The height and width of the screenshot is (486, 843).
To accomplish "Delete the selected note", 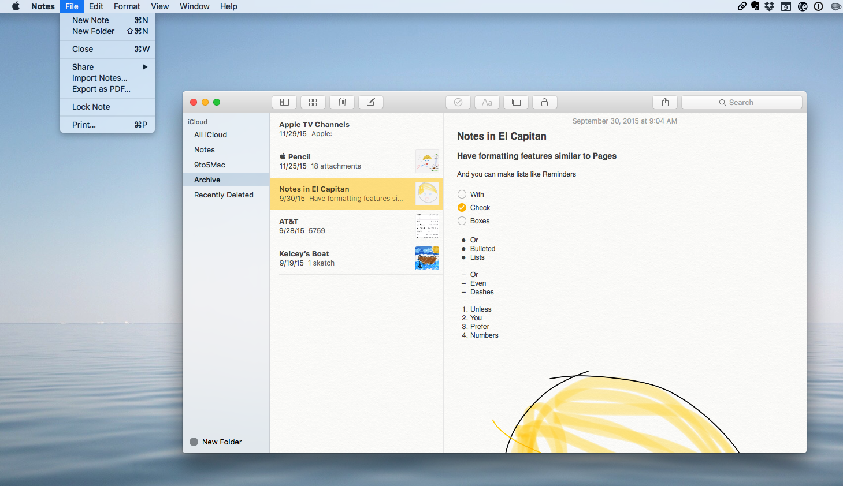I will point(341,102).
